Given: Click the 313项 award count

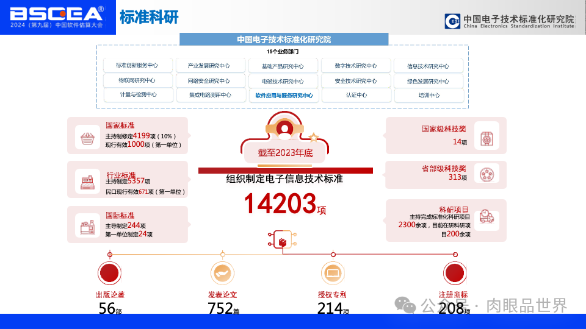Looking at the screenshot, I should pyautogui.click(x=458, y=177).
